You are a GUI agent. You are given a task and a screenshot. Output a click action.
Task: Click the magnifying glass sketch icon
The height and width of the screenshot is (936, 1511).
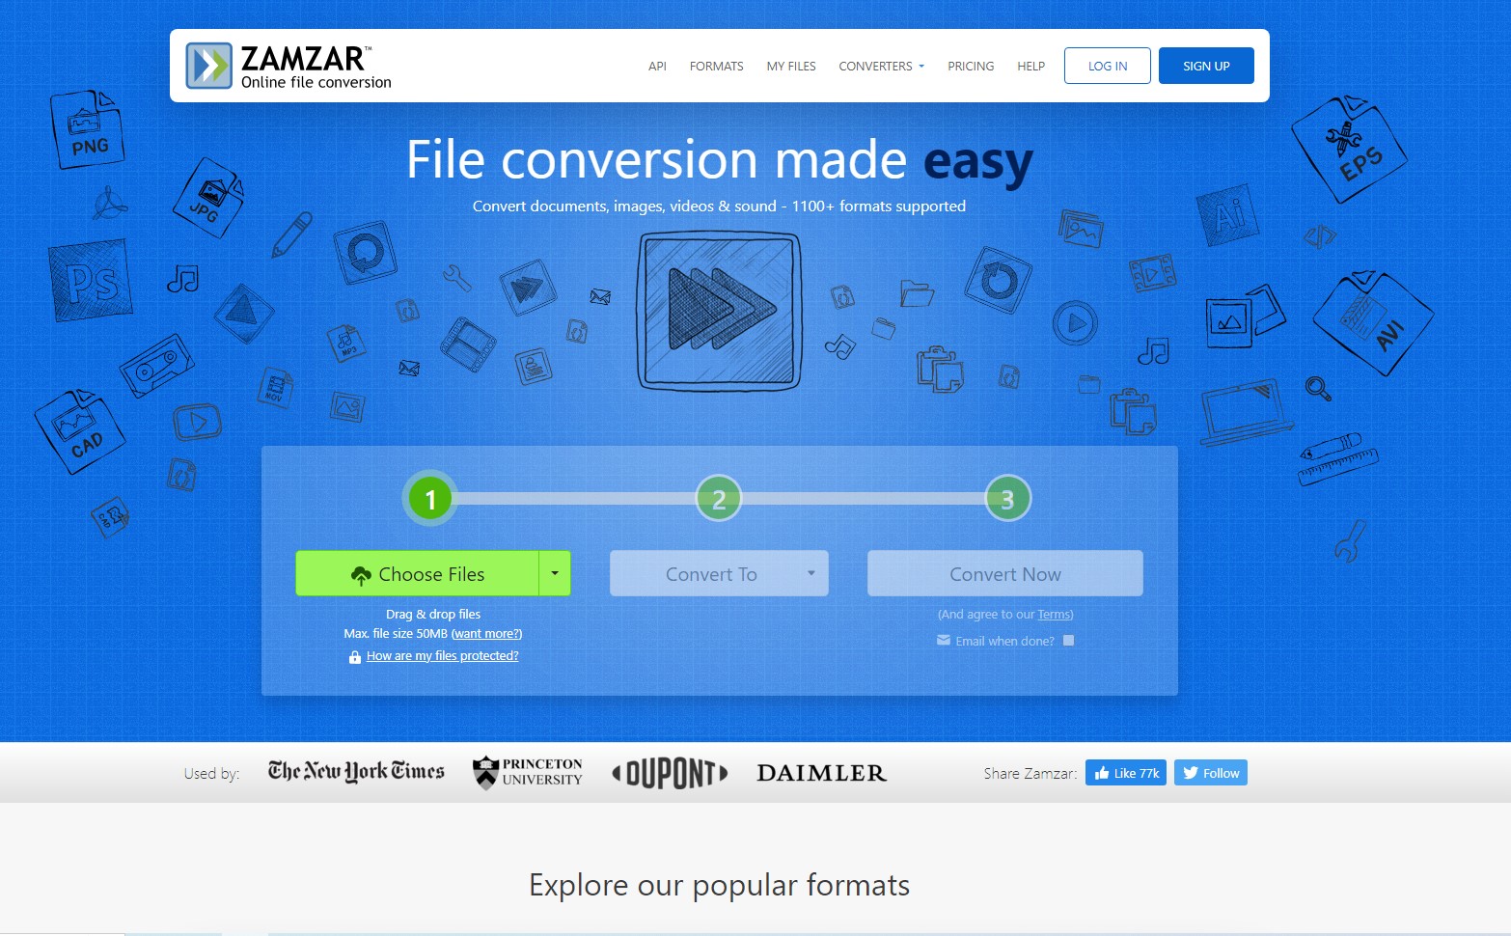tap(1318, 389)
